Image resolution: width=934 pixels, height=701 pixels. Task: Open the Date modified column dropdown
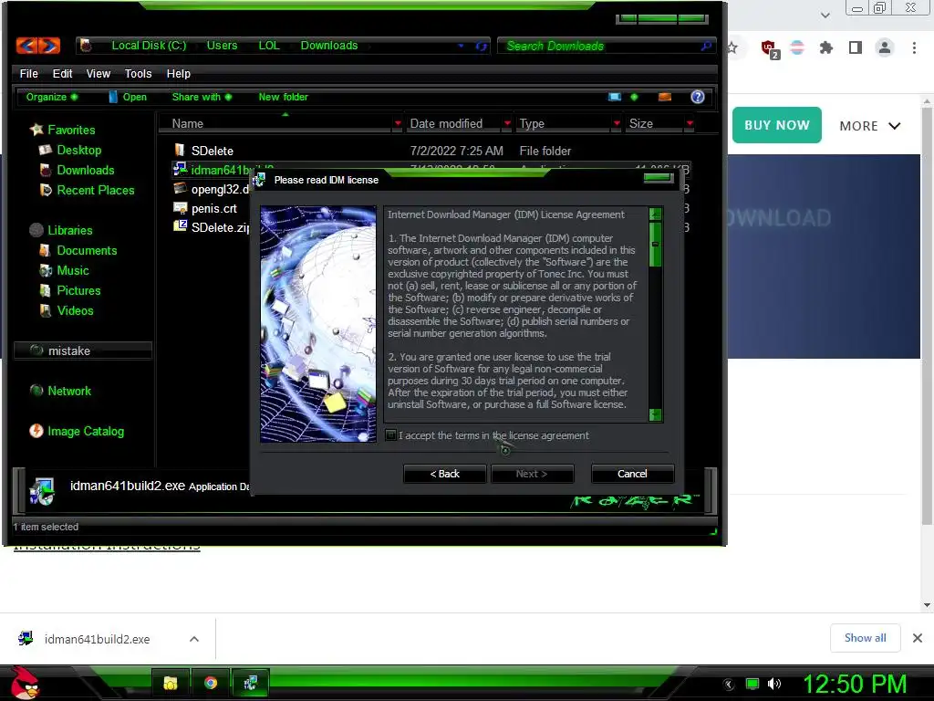tap(507, 123)
